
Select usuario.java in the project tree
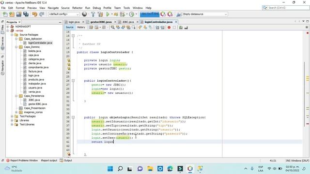pyautogui.click(x=35, y=88)
